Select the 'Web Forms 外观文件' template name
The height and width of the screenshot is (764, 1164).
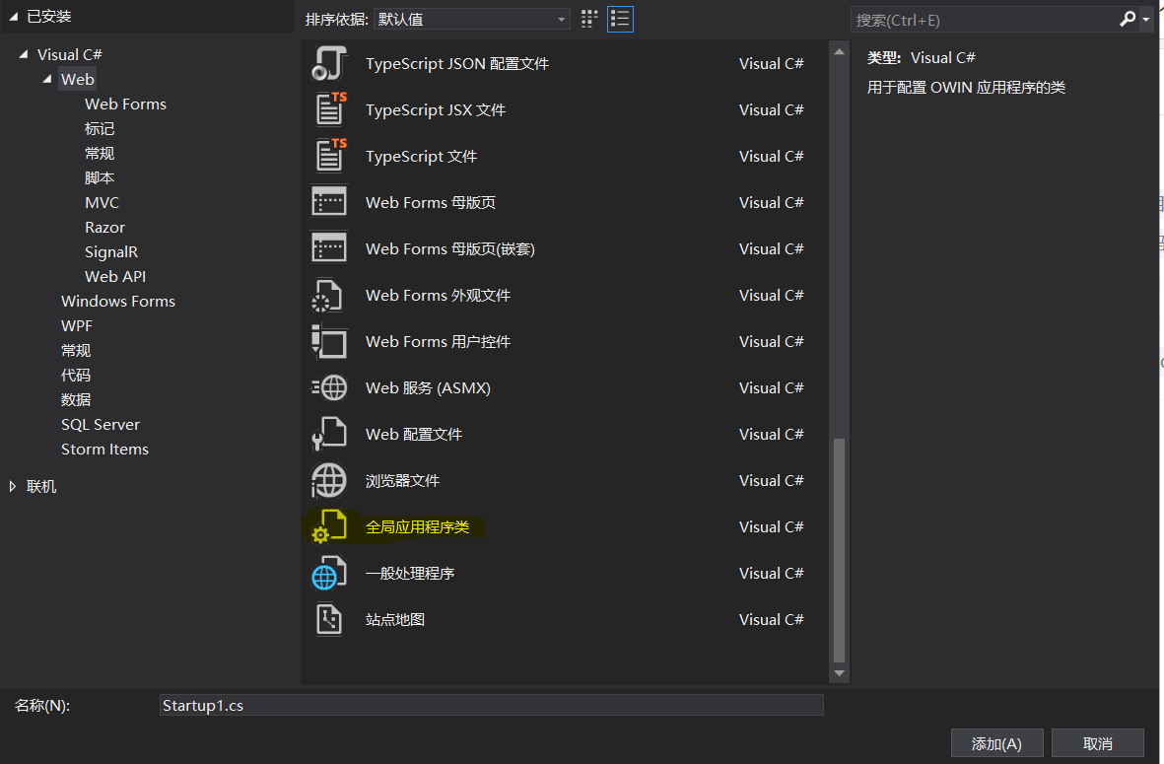pyautogui.click(x=438, y=296)
